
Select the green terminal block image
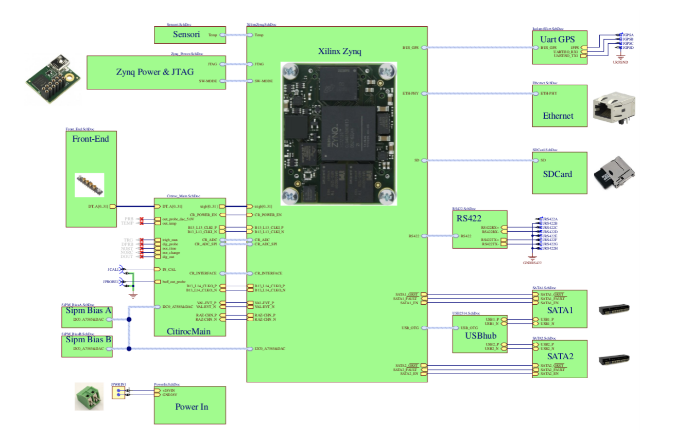[x=89, y=396]
